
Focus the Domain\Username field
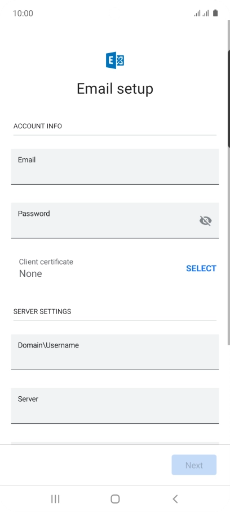click(x=115, y=352)
